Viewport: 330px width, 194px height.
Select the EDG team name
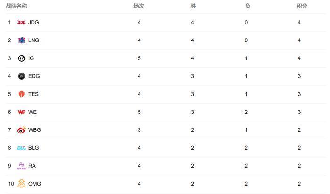(x=34, y=76)
